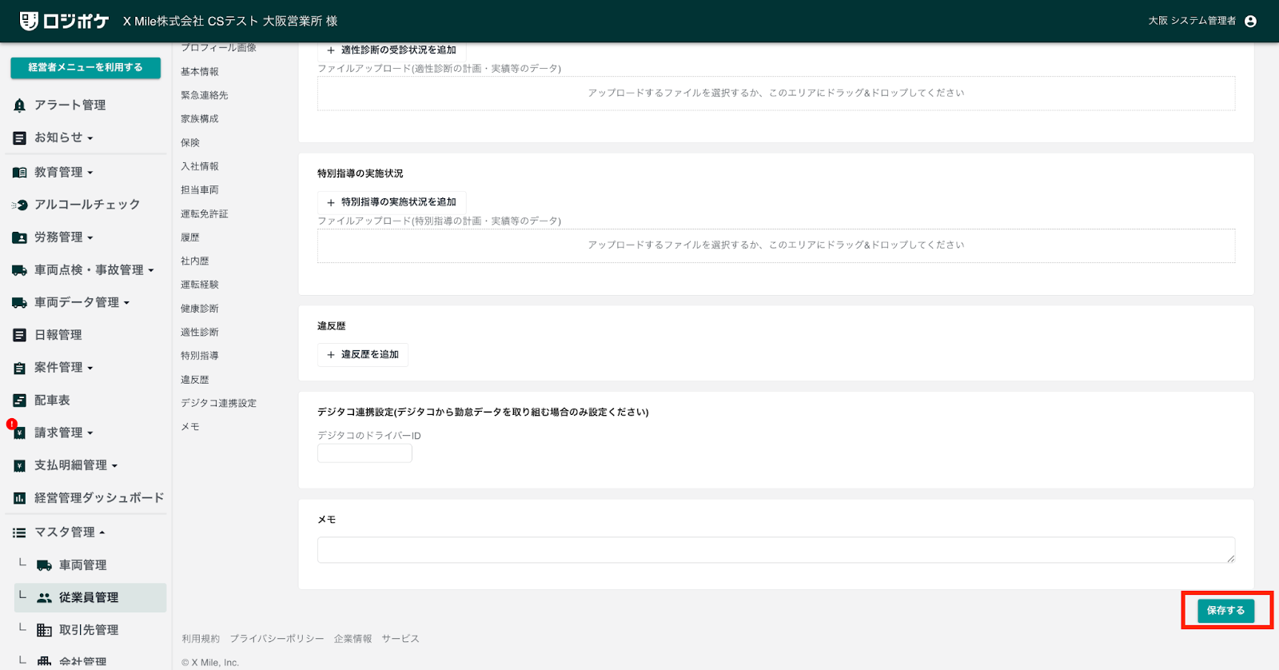Click the daily report management icon
This screenshot has height=670, width=1279.
point(19,335)
